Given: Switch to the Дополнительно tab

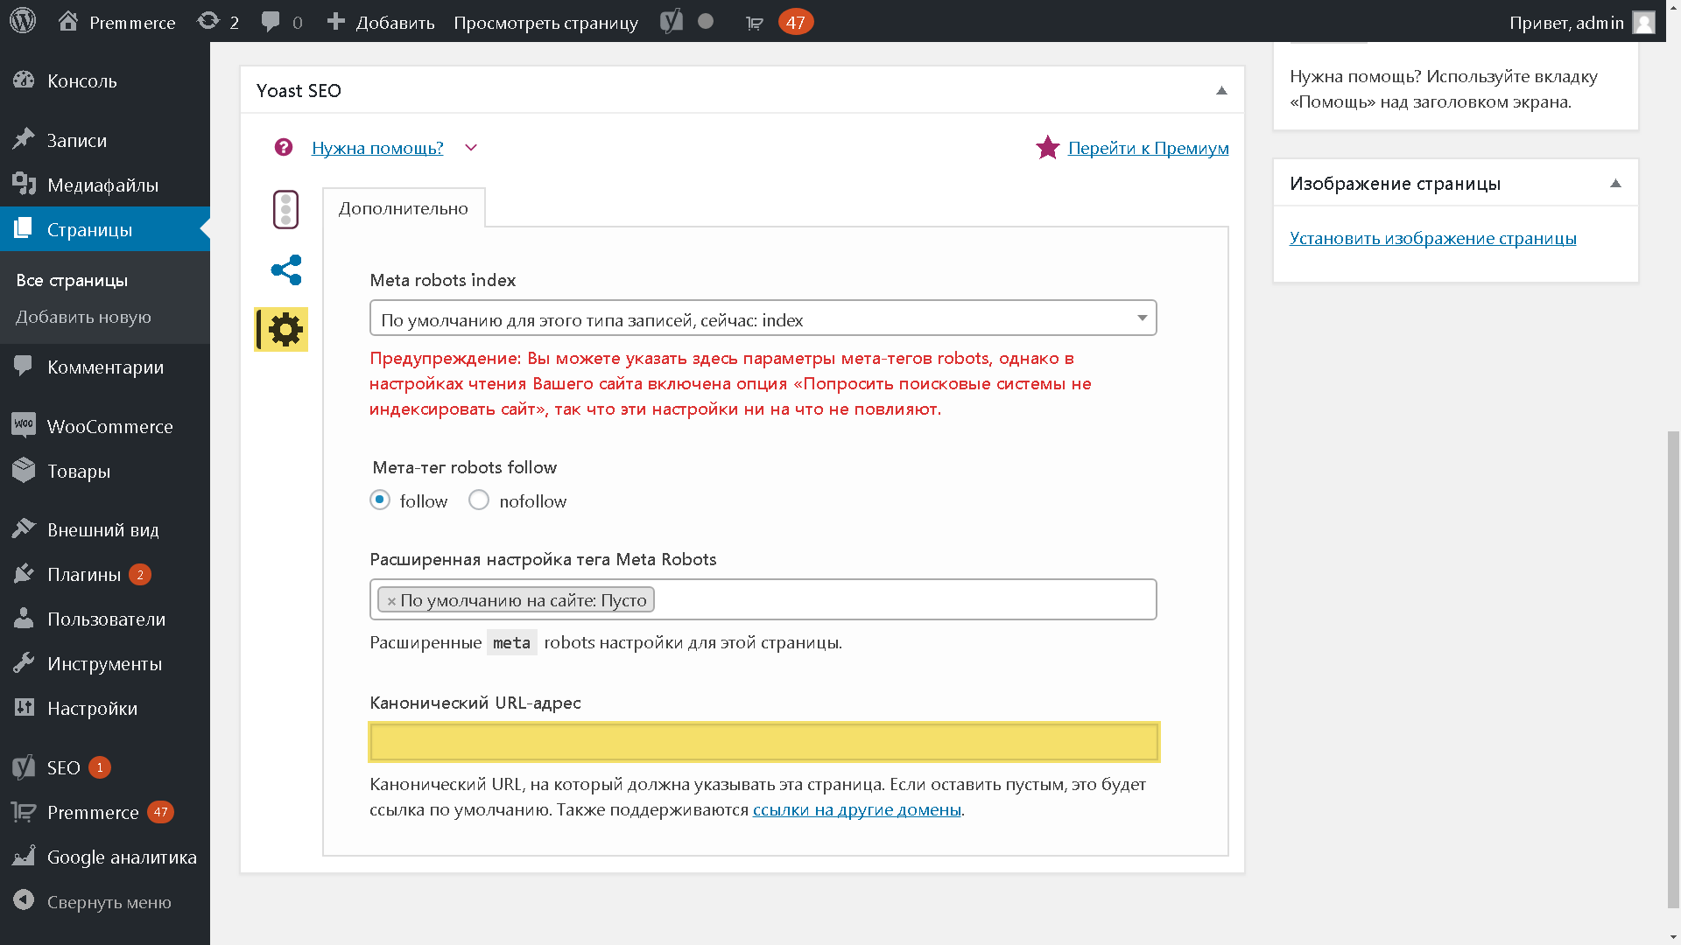Looking at the screenshot, I should click(404, 208).
